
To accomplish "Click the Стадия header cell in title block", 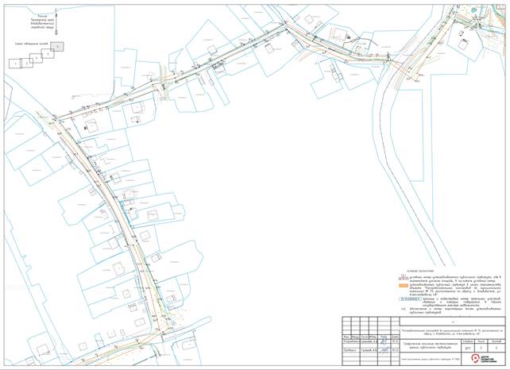I will pyautogui.click(x=468, y=341).
